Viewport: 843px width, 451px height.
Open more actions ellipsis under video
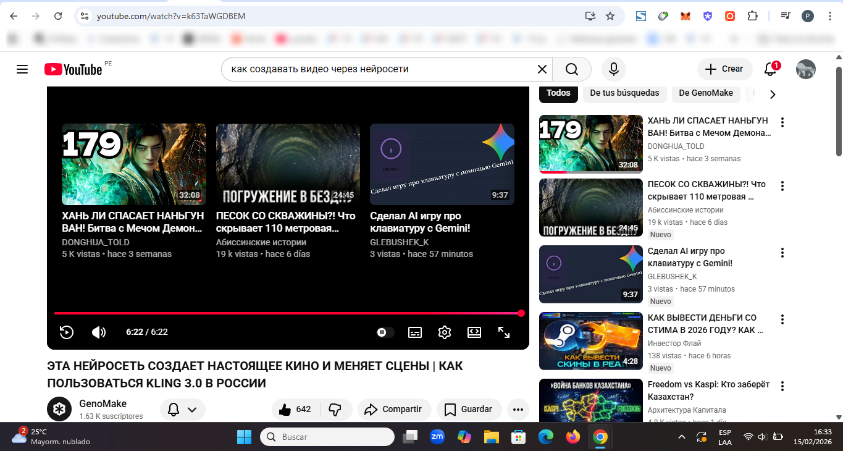tap(518, 409)
